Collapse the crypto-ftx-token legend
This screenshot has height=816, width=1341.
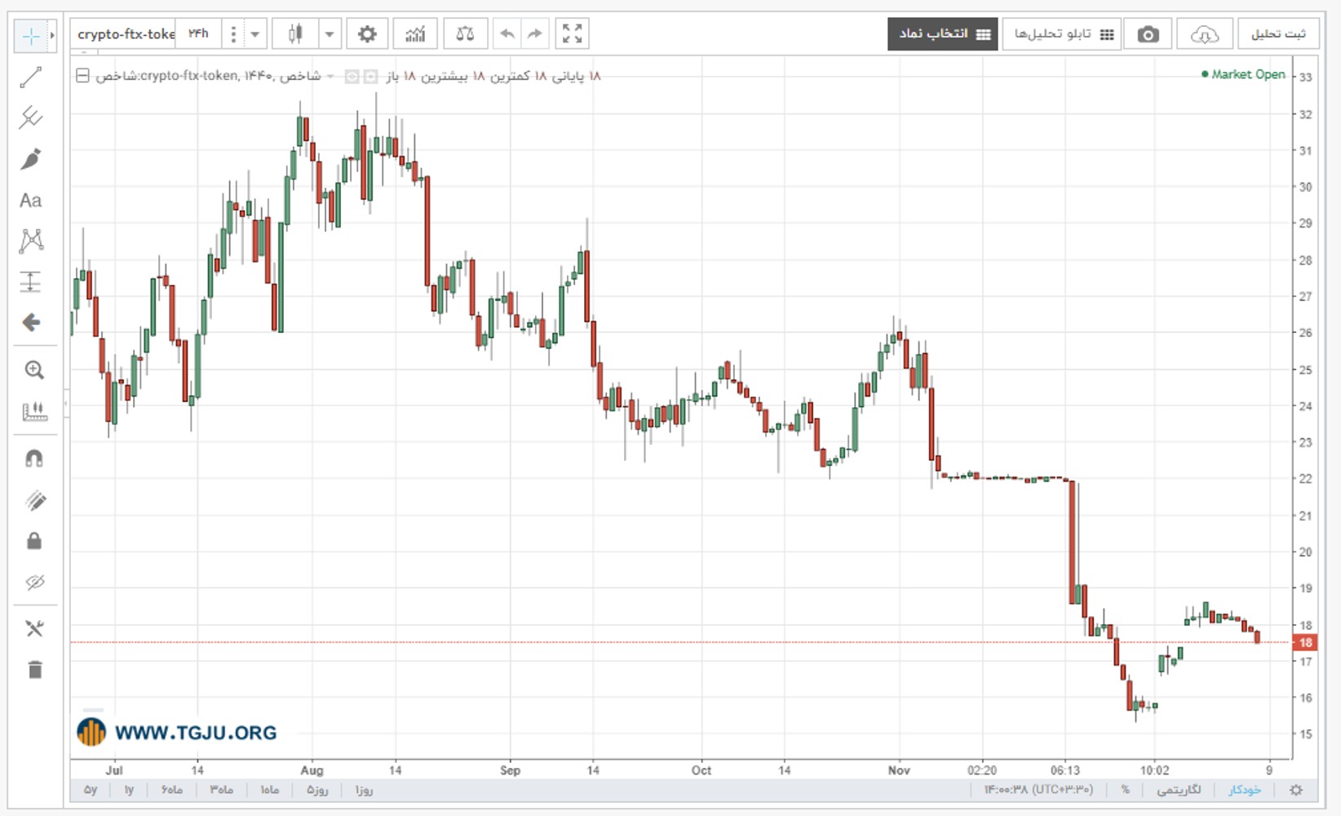(82, 76)
